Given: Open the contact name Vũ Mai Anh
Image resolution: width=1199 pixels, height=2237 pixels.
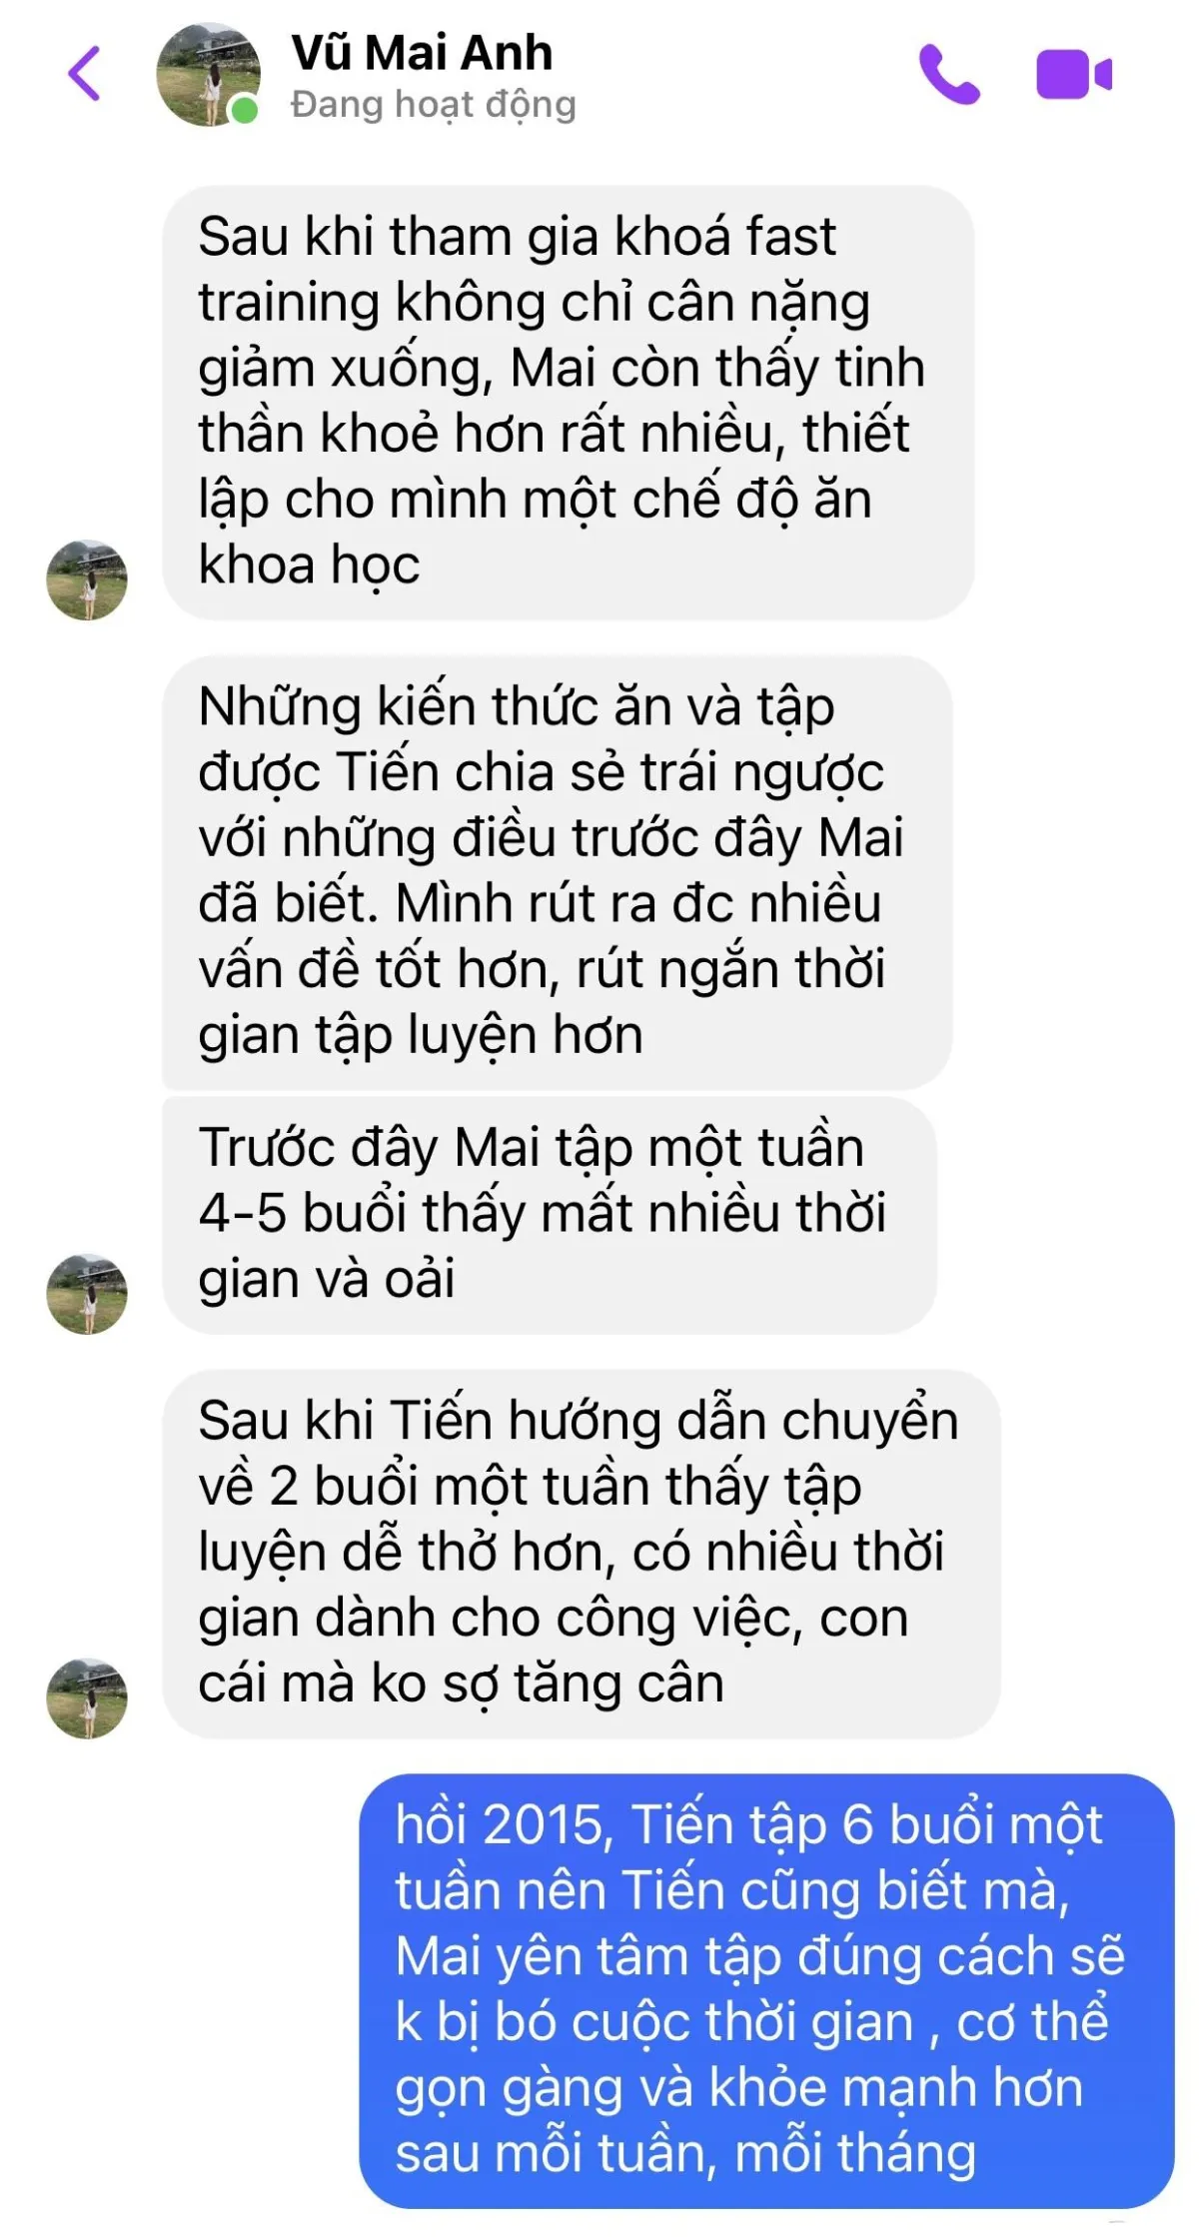Looking at the screenshot, I should pyautogui.click(x=422, y=52).
